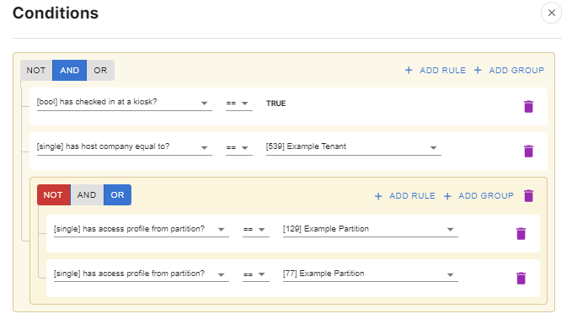Open the kiosk check-in field dropdown
This screenshot has width=572, height=319.
(124, 103)
